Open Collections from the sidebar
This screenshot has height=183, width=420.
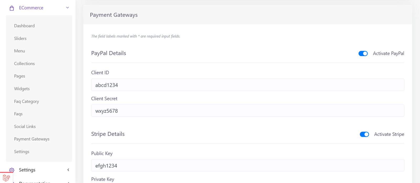(24, 63)
